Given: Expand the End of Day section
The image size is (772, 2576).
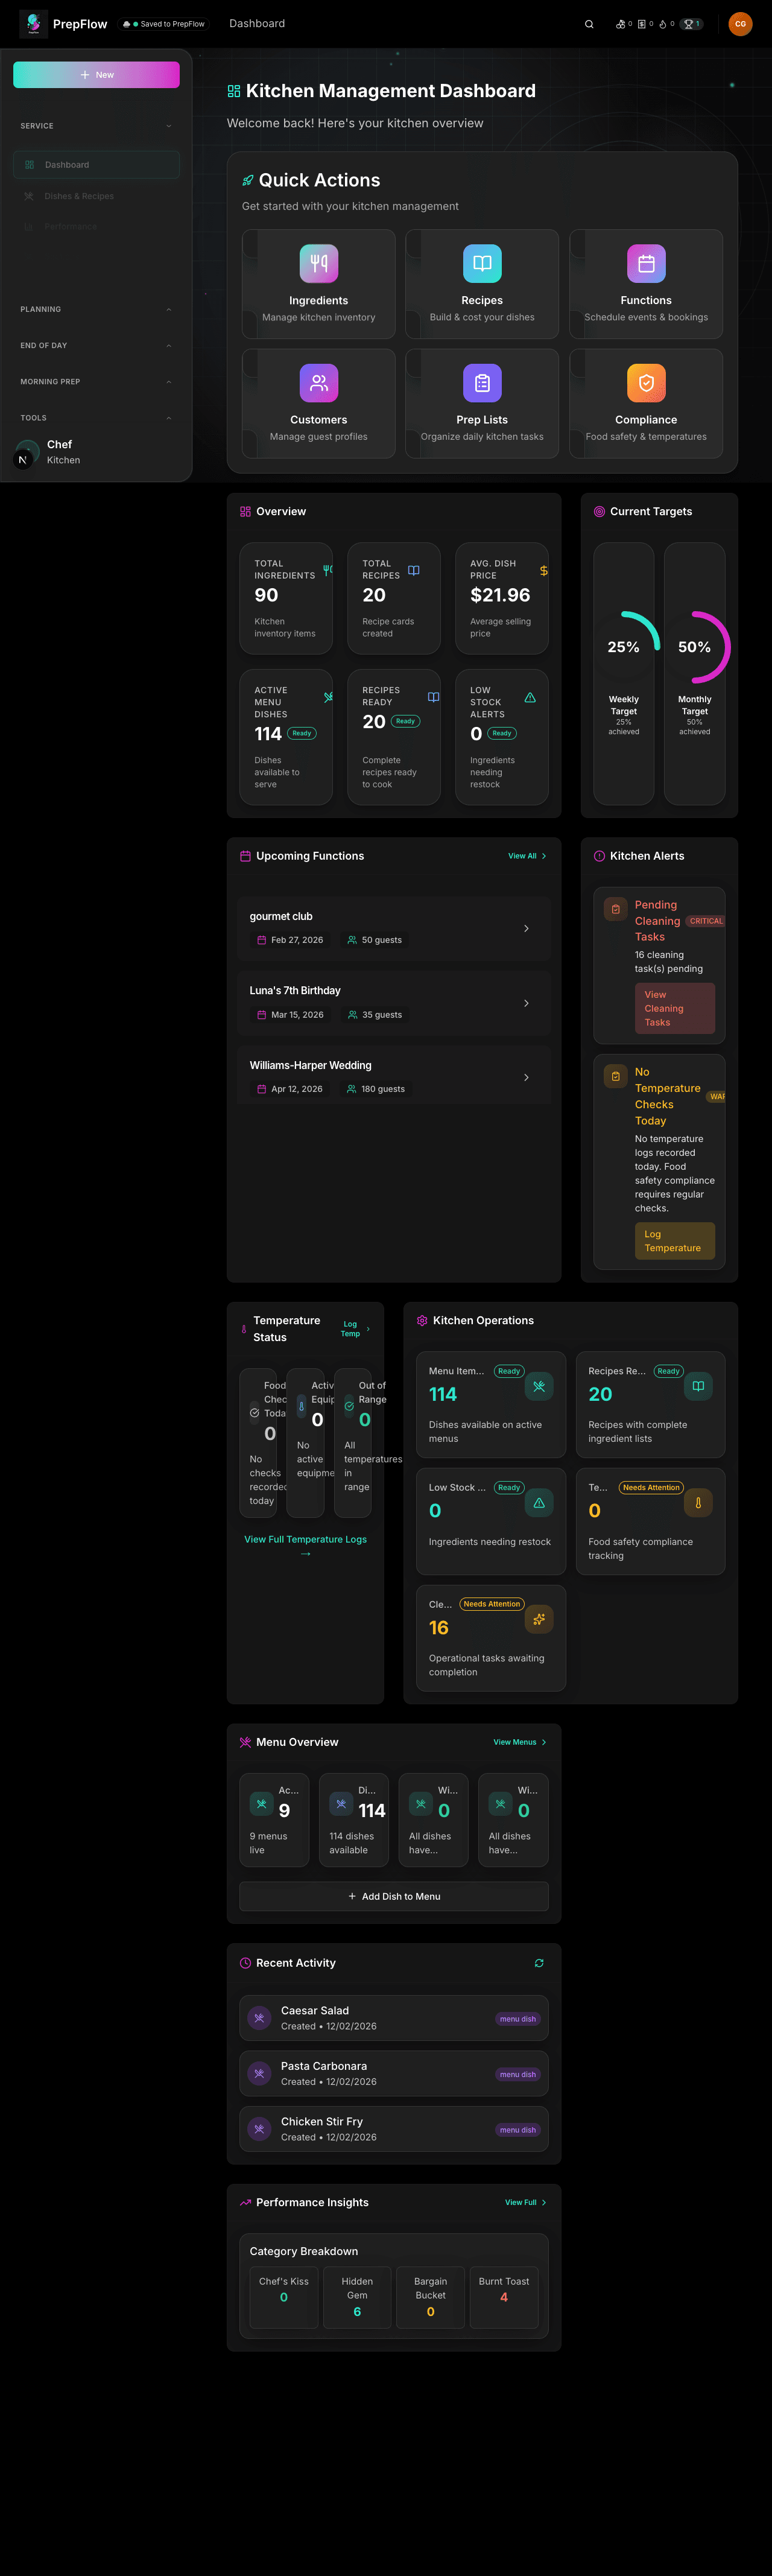Looking at the screenshot, I should (96, 345).
